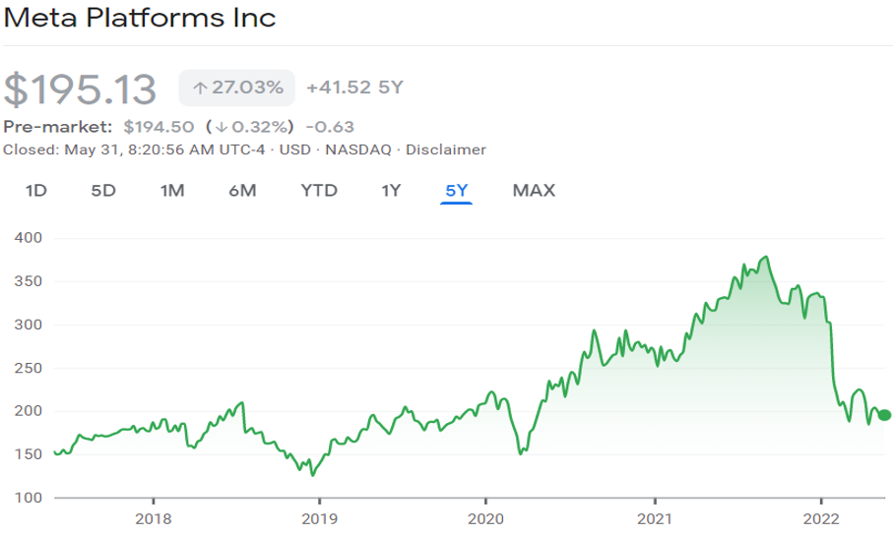The image size is (894, 535).
Task: Switch to the 5D range tab
Action: click(103, 191)
